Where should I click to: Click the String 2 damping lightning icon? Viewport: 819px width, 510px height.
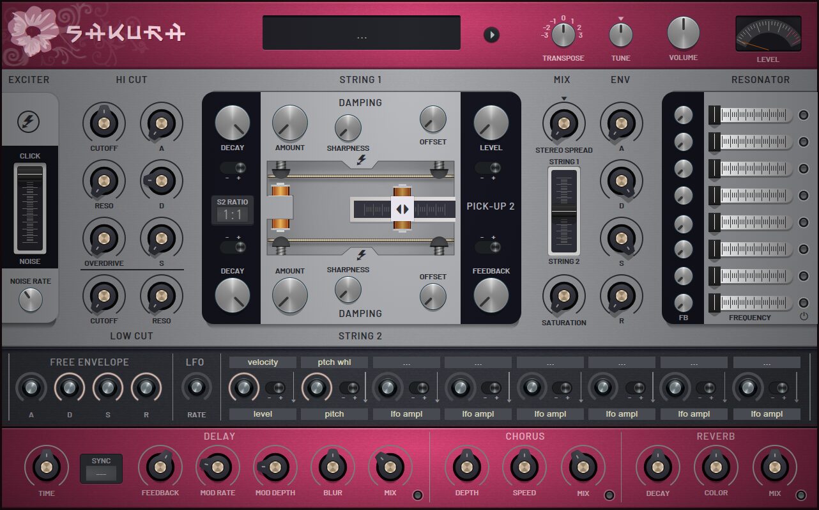tap(362, 255)
